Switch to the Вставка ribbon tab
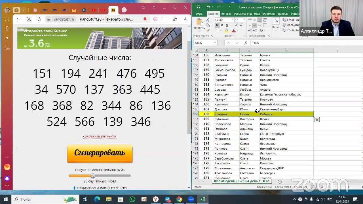363x204 pixels. point(226,14)
